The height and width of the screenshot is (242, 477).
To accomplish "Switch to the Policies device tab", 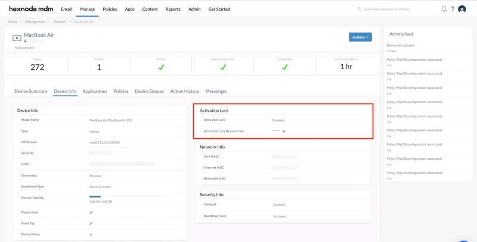I will click(x=121, y=91).
